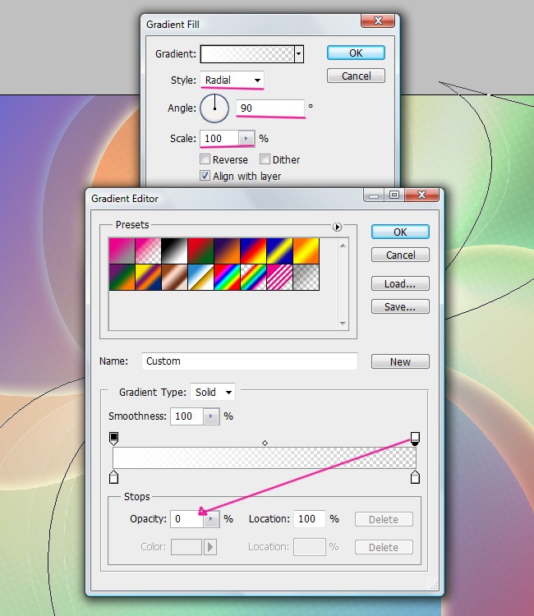This screenshot has width=534, height=616.
Task: Click the opacity midpoint diamond marker
Action: (x=265, y=443)
